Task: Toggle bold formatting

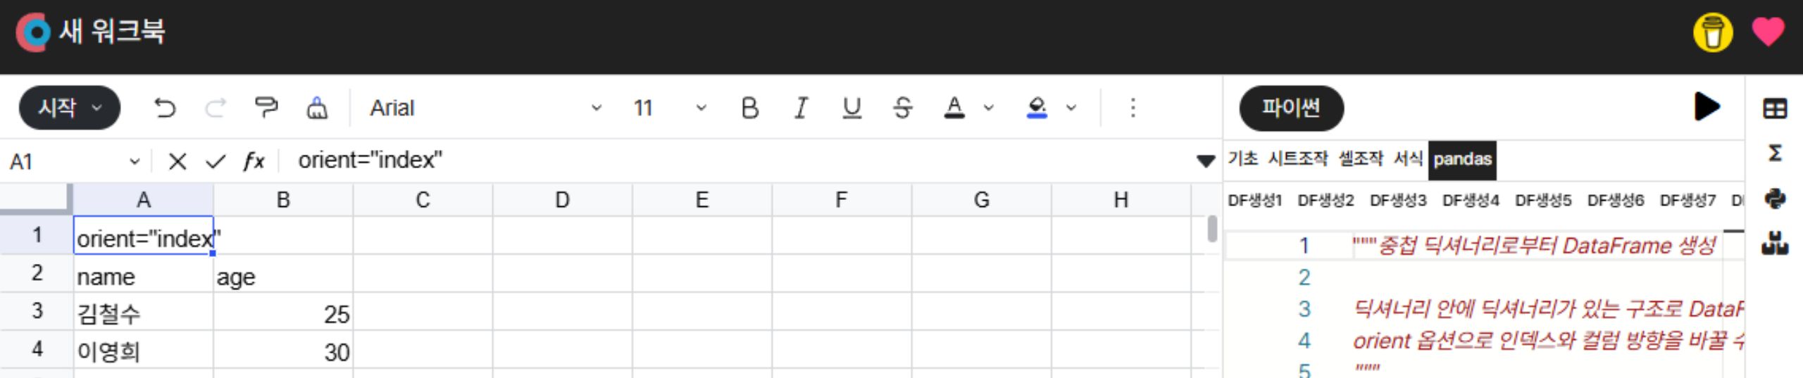Action: [x=750, y=108]
